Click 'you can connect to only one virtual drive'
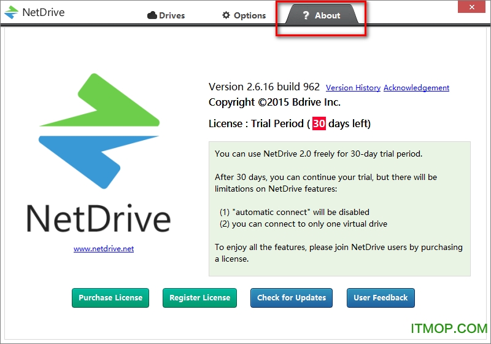Viewport: 491px width, 344px height. [x=303, y=224]
